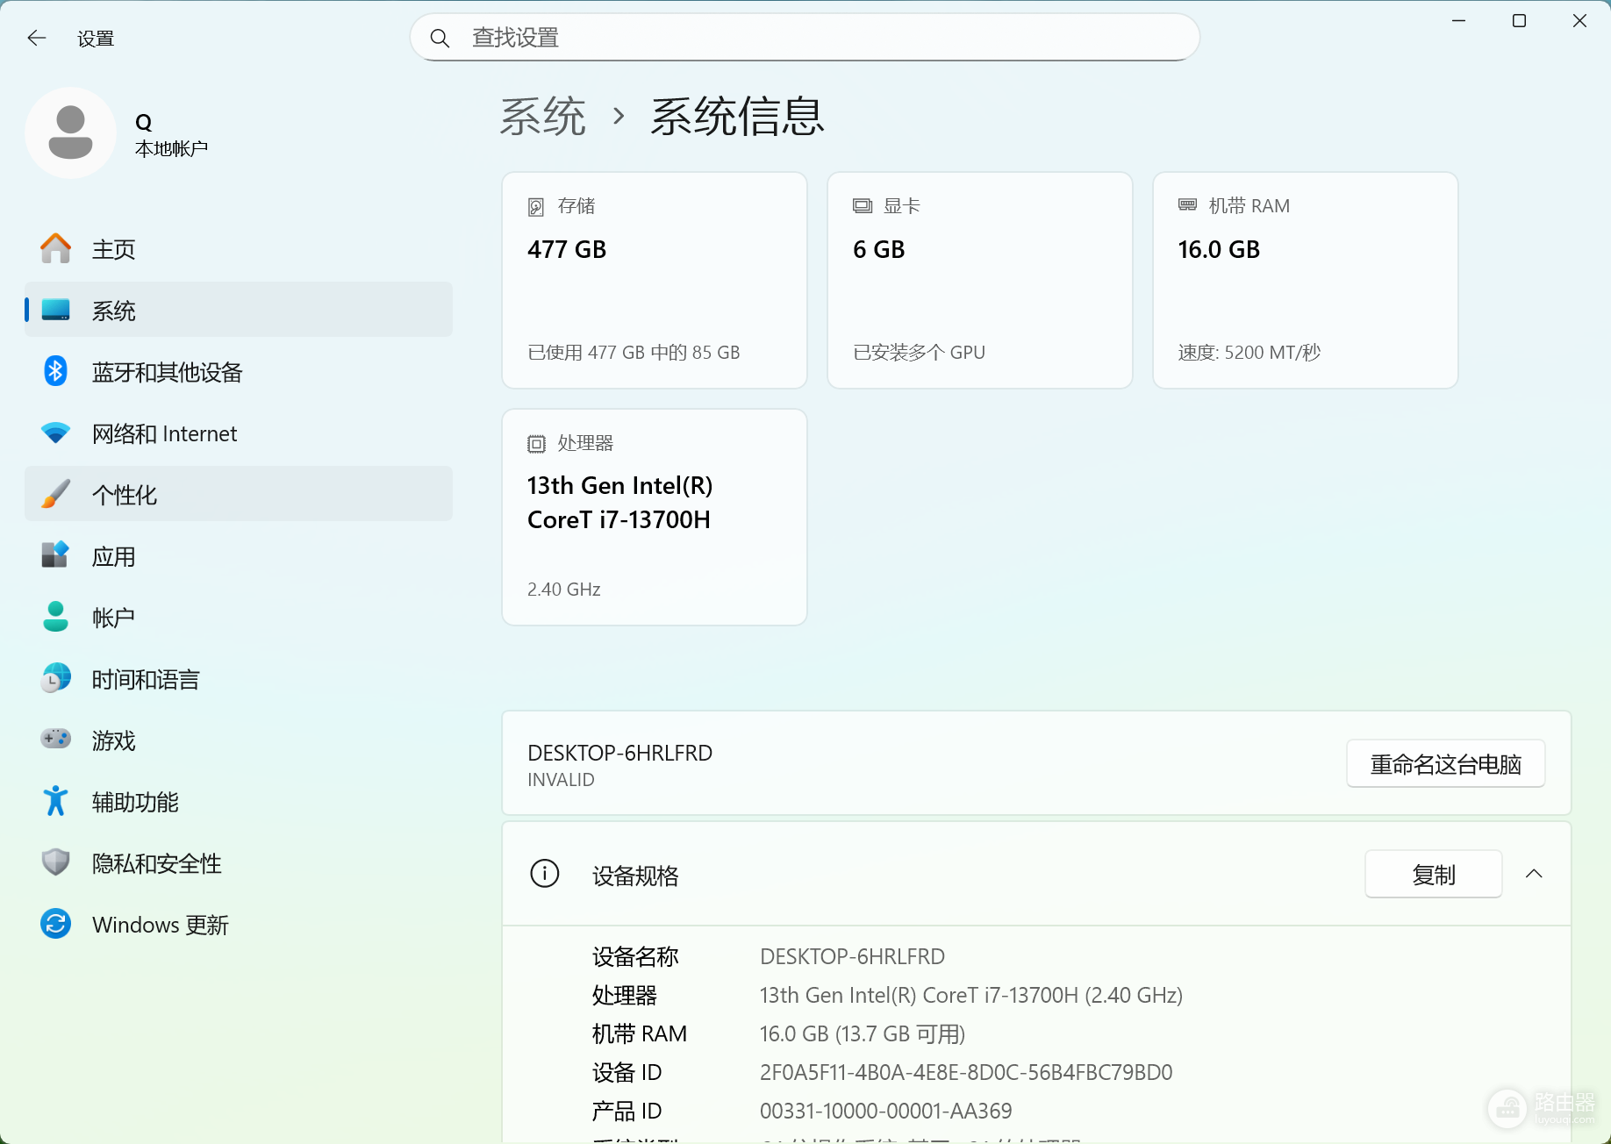Image resolution: width=1611 pixels, height=1144 pixels.
Task: Click the processor spec row value
Action: click(971, 995)
